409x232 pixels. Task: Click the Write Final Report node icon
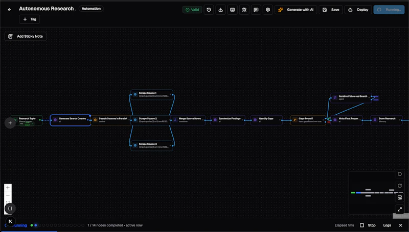335,120
